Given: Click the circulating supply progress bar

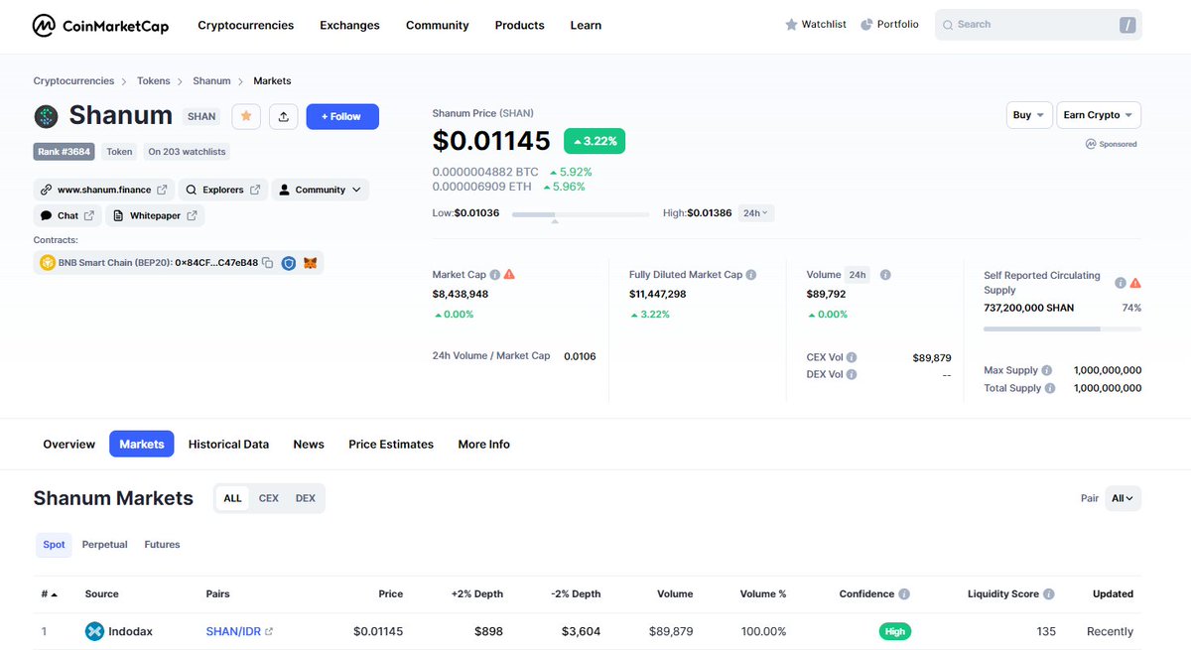Looking at the screenshot, I should coord(1062,328).
